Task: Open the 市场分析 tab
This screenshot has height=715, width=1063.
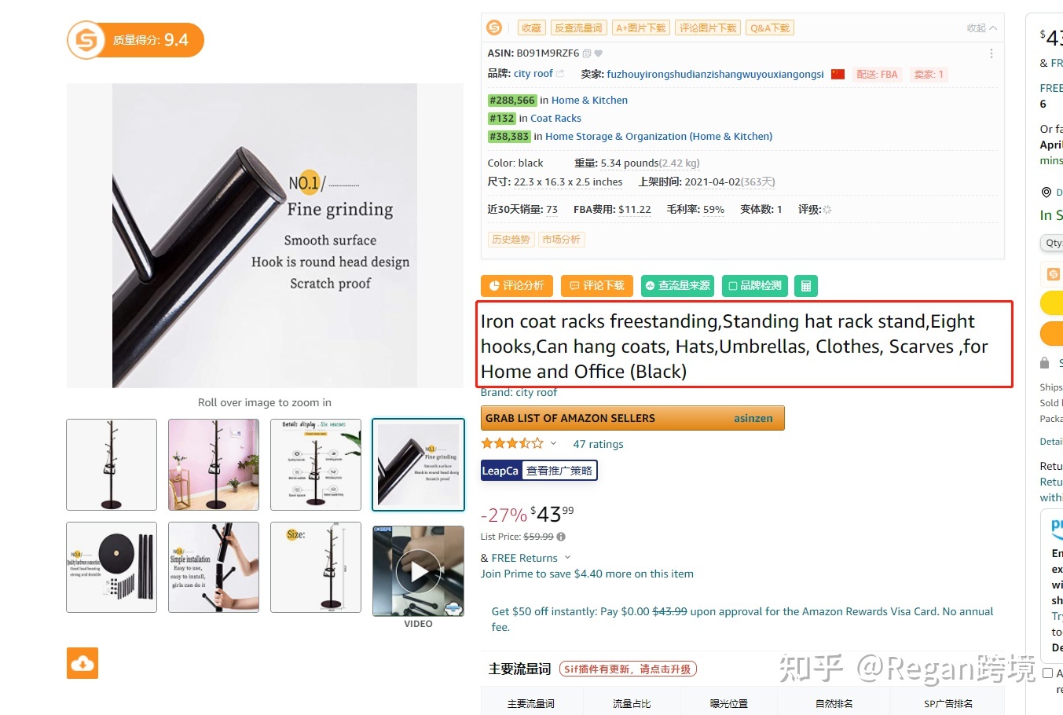Action: 561,240
